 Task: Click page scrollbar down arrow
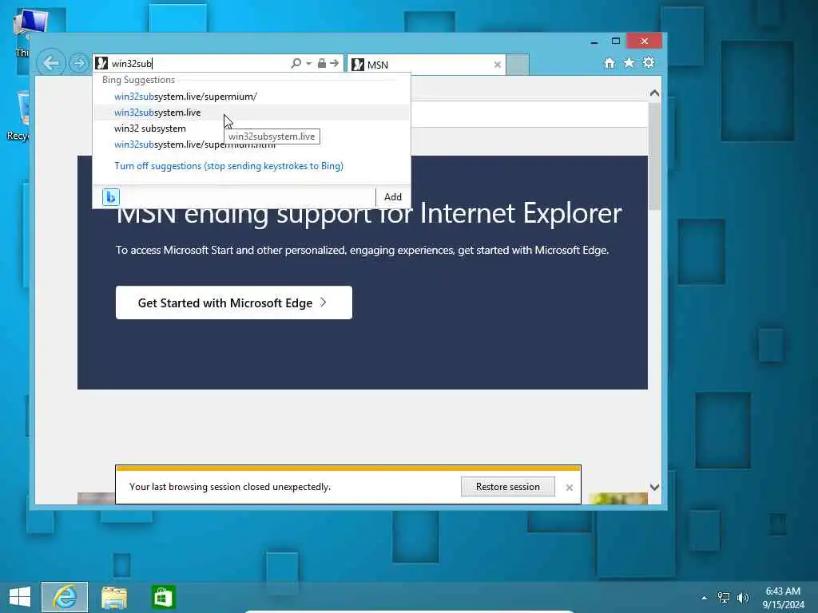pyautogui.click(x=655, y=487)
